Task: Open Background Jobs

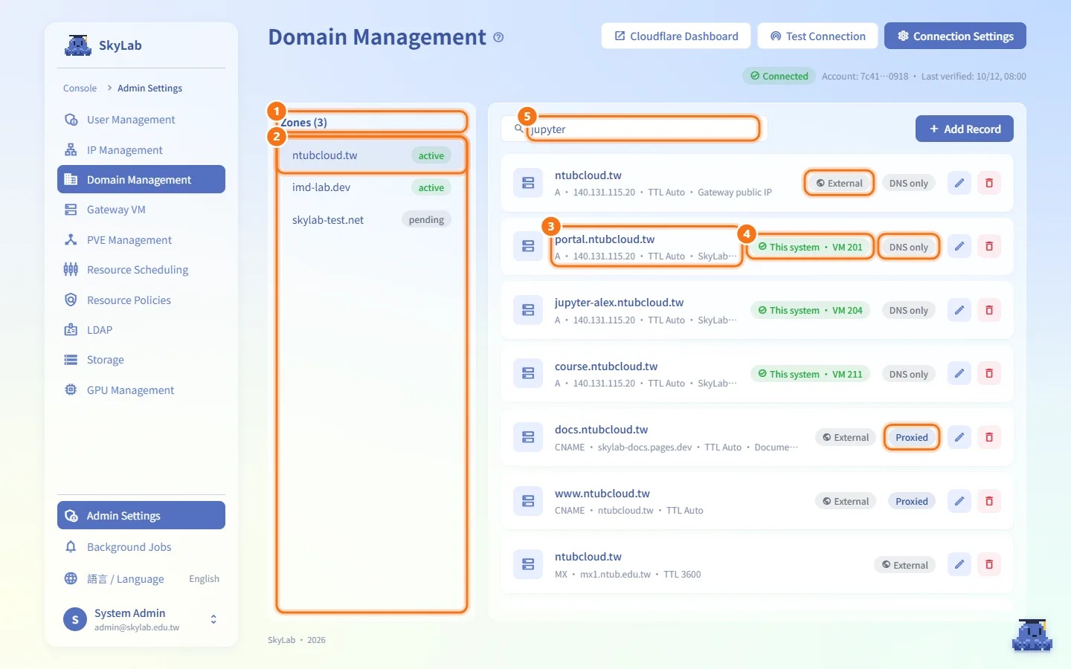Action: pos(141,547)
